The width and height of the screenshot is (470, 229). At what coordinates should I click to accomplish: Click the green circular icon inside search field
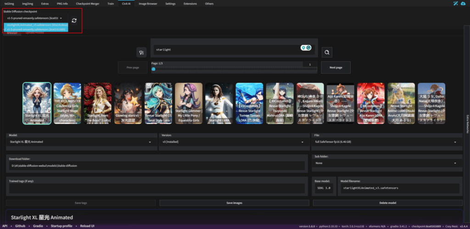(309, 48)
